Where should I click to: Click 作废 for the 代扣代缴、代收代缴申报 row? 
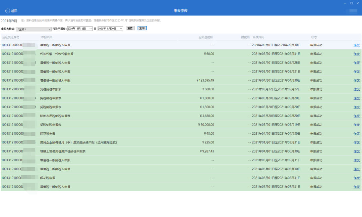356,54
